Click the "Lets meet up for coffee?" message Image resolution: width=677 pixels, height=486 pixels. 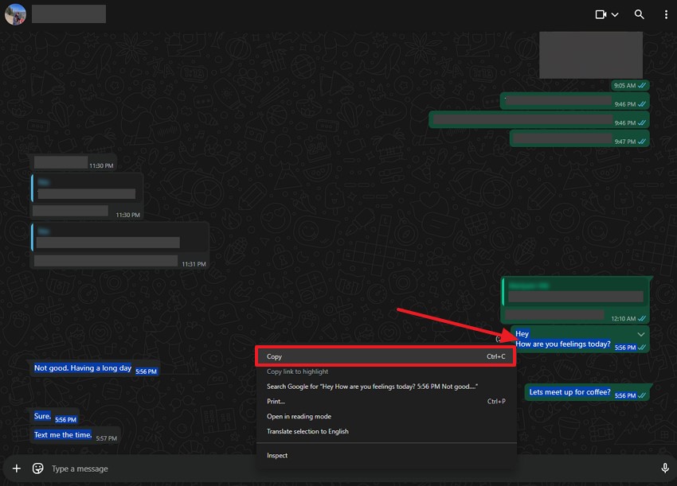pos(569,392)
